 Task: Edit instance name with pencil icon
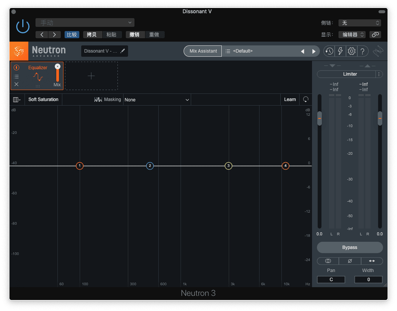(122, 51)
